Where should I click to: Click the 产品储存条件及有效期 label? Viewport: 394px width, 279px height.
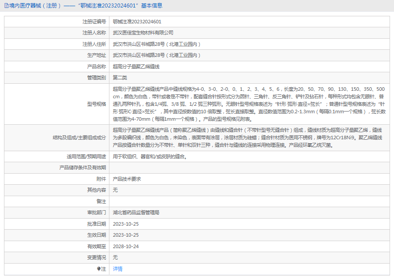83,168
